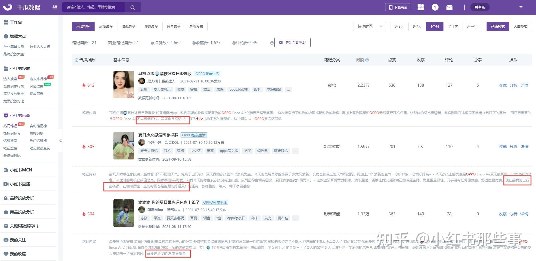
Task: Click the 下载App button
Action: pyautogui.click(x=398, y=7)
